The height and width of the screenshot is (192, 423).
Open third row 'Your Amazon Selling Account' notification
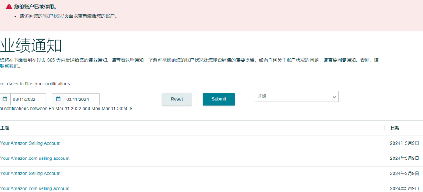click(30, 173)
